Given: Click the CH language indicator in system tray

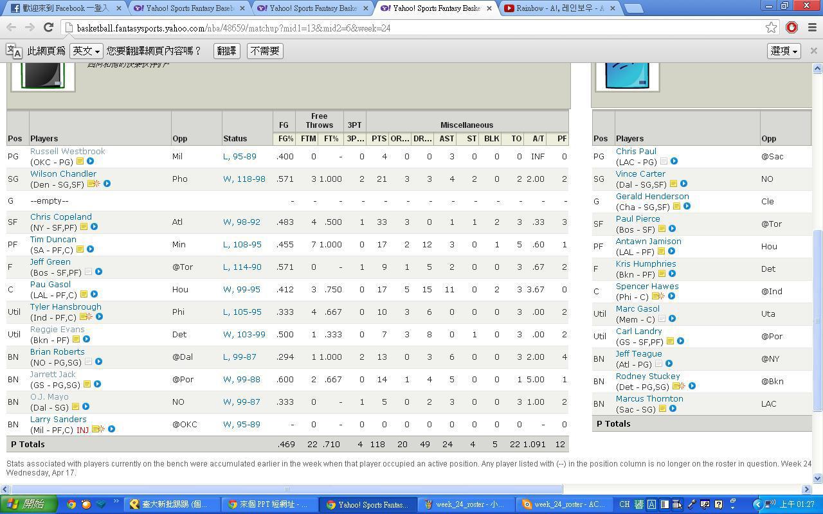Looking at the screenshot, I should click(624, 504).
